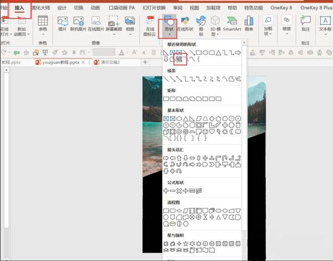The width and height of the screenshot is (333, 261).
Task: Add a 批注 (Comment)
Action: tap(306, 24)
